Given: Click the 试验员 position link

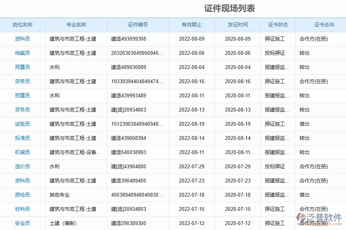Looking at the screenshot, I should [x=22, y=124].
